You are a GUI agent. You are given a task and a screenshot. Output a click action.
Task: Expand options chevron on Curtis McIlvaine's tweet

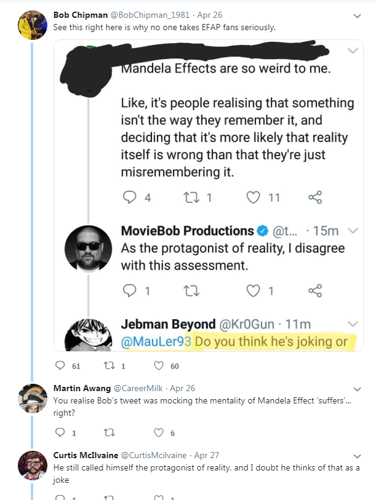(x=357, y=456)
